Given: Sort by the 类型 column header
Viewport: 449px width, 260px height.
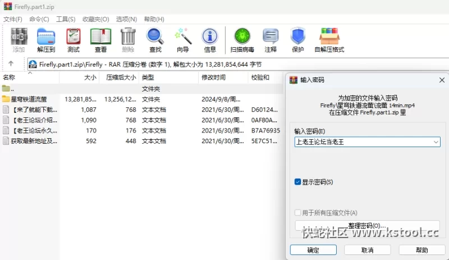Looking at the screenshot, I should [x=169, y=77].
